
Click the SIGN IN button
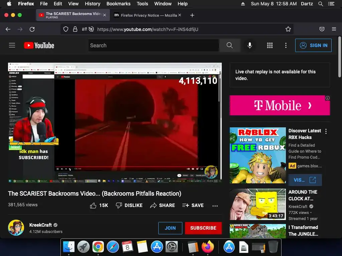point(313,45)
